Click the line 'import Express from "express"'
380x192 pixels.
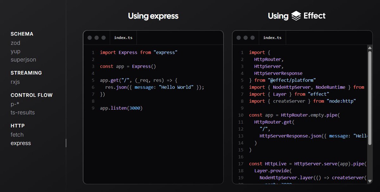tap(139, 52)
